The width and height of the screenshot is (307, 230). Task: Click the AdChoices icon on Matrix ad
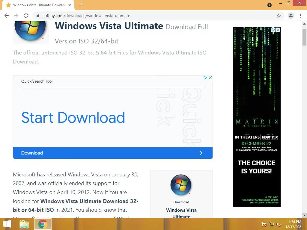pos(273,30)
